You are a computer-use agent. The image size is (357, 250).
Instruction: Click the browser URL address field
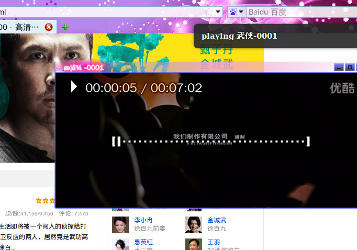pyautogui.click(x=110, y=12)
